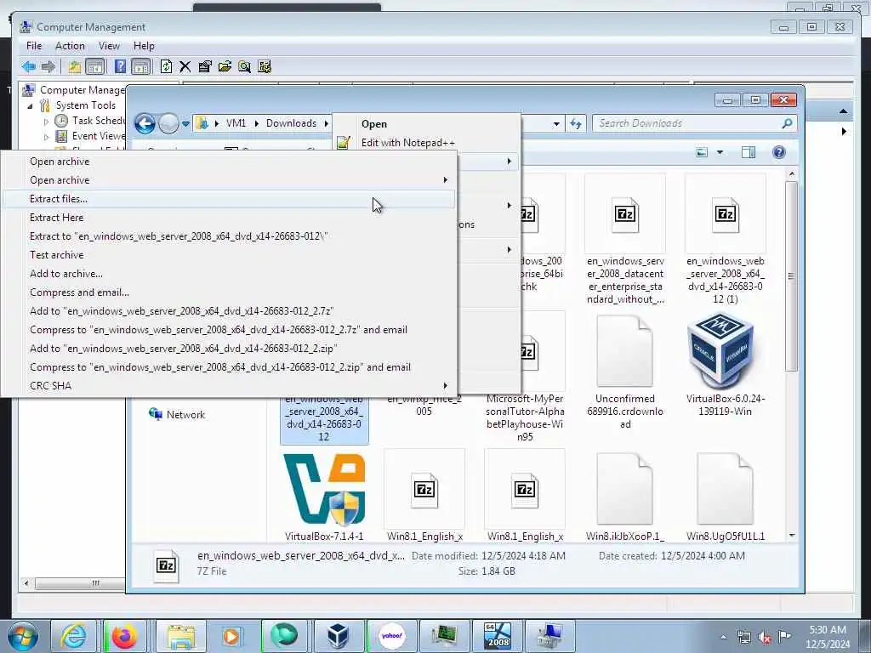Open recent pages dropdown beside Explorer nav buttons
This screenshot has height=653, width=871.
click(185, 123)
